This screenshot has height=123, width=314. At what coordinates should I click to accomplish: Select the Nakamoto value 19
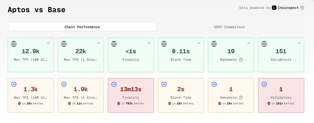pos(231,51)
